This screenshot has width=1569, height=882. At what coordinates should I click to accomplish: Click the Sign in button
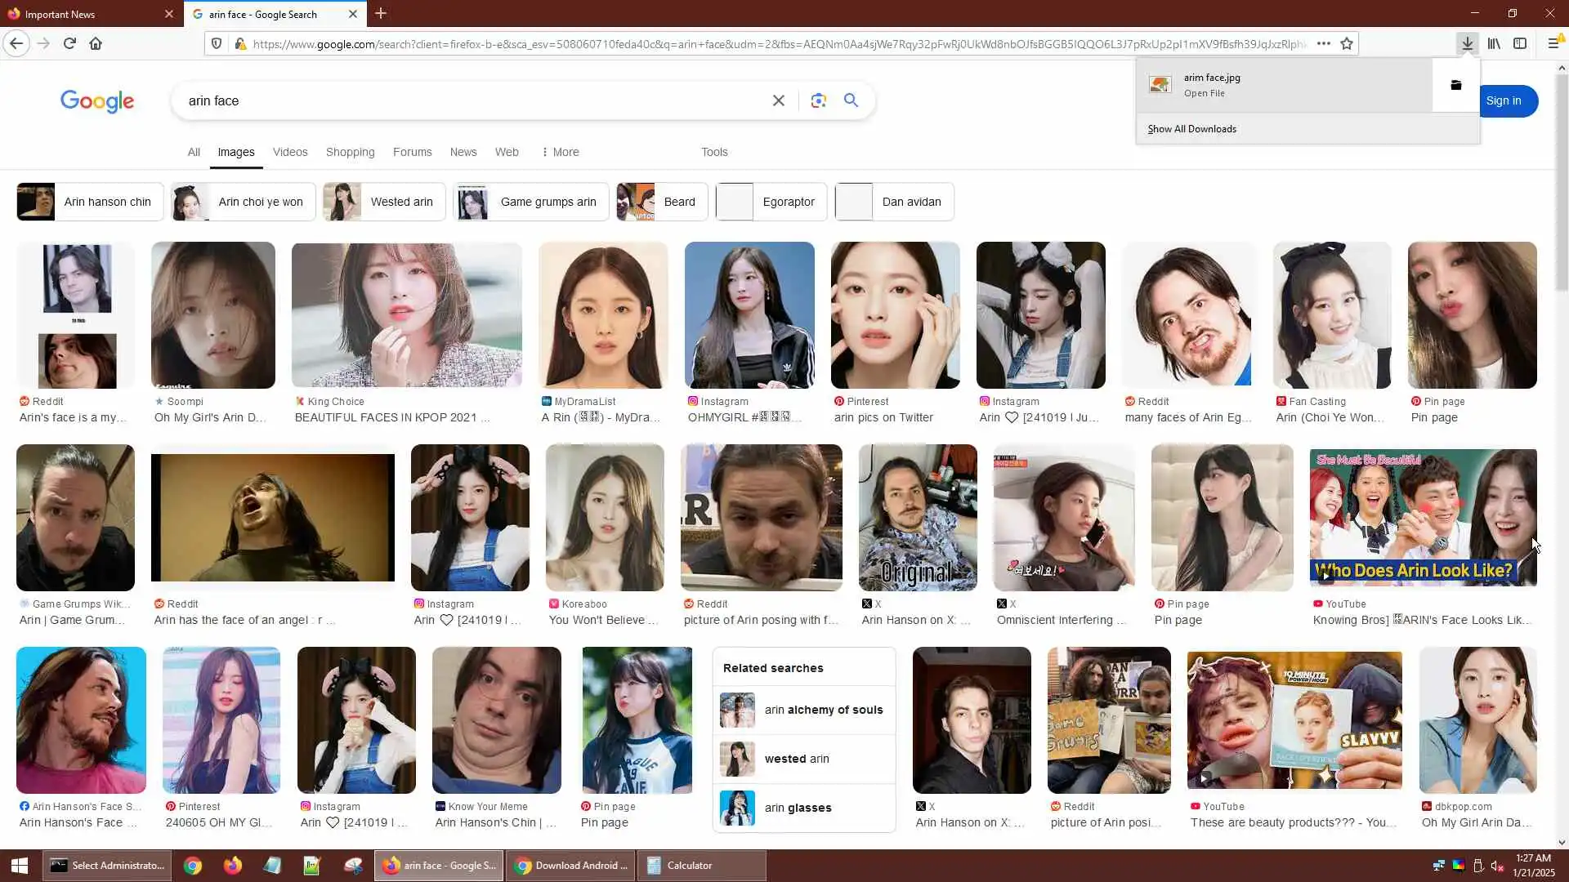pos(1504,101)
